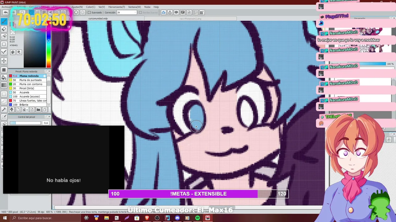Click the list panel icon in the toolbar
Viewport: 396px width, 222px height.
(x=196, y=12)
